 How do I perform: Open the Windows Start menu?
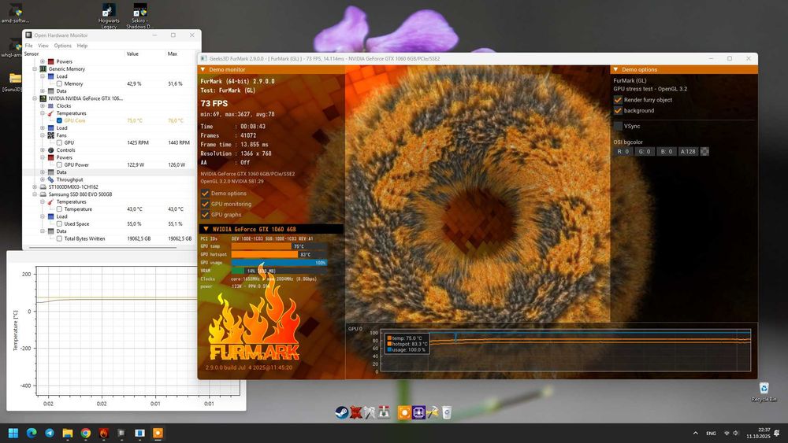click(x=13, y=433)
